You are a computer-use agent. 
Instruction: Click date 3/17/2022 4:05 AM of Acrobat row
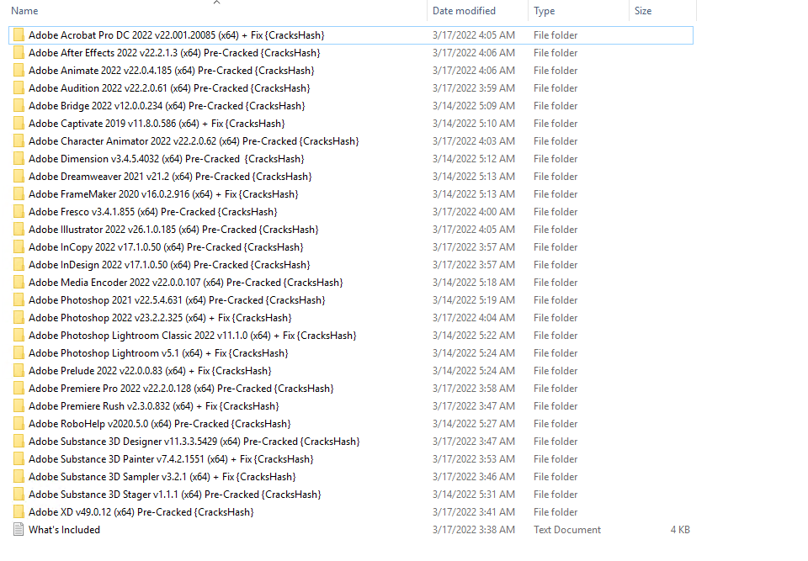tap(474, 35)
